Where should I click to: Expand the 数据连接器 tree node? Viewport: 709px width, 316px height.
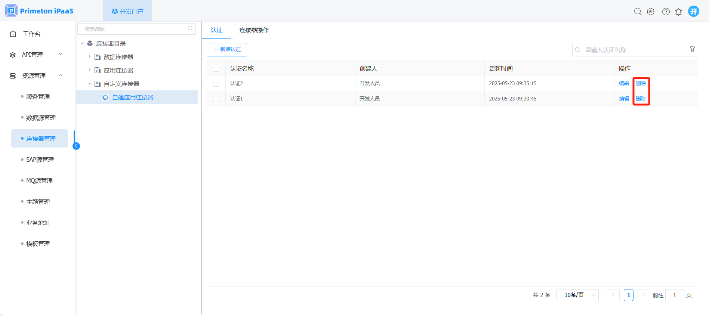(x=90, y=57)
